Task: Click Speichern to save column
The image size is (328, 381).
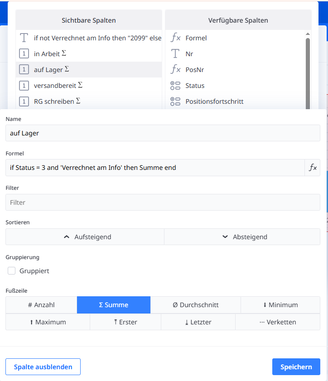Action: (x=296, y=367)
